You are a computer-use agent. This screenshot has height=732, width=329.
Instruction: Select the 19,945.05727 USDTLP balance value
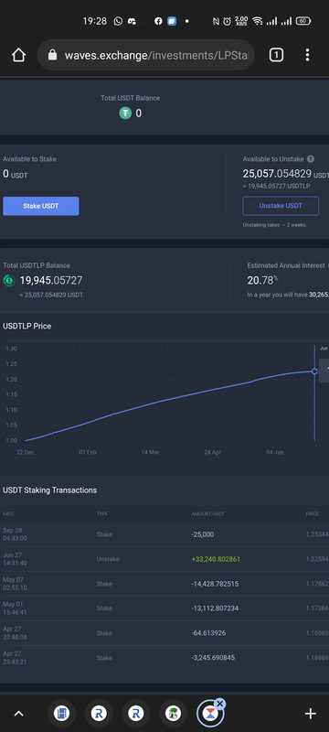click(x=51, y=281)
